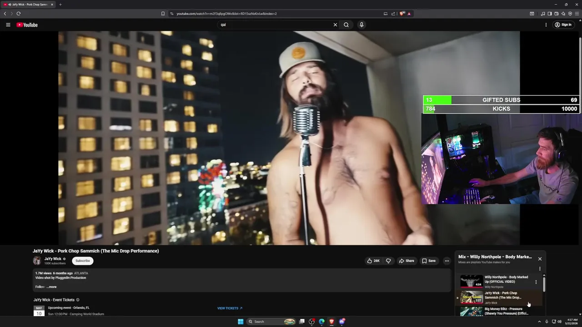This screenshot has height=327, width=582.
Task: Show info icon next to Event Tickets
Action: tap(78, 300)
